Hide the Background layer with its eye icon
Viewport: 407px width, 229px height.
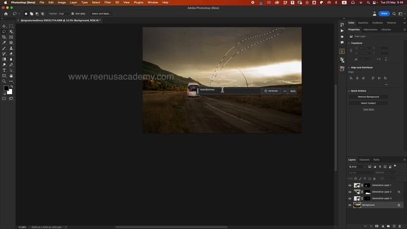(x=350, y=205)
